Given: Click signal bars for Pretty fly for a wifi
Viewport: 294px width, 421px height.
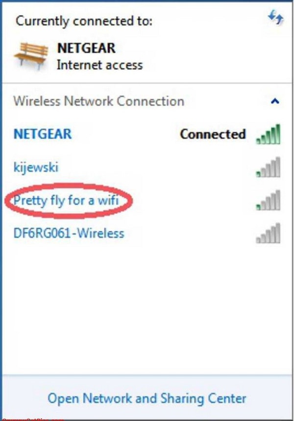Looking at the screenshot, I should [268, 200].
